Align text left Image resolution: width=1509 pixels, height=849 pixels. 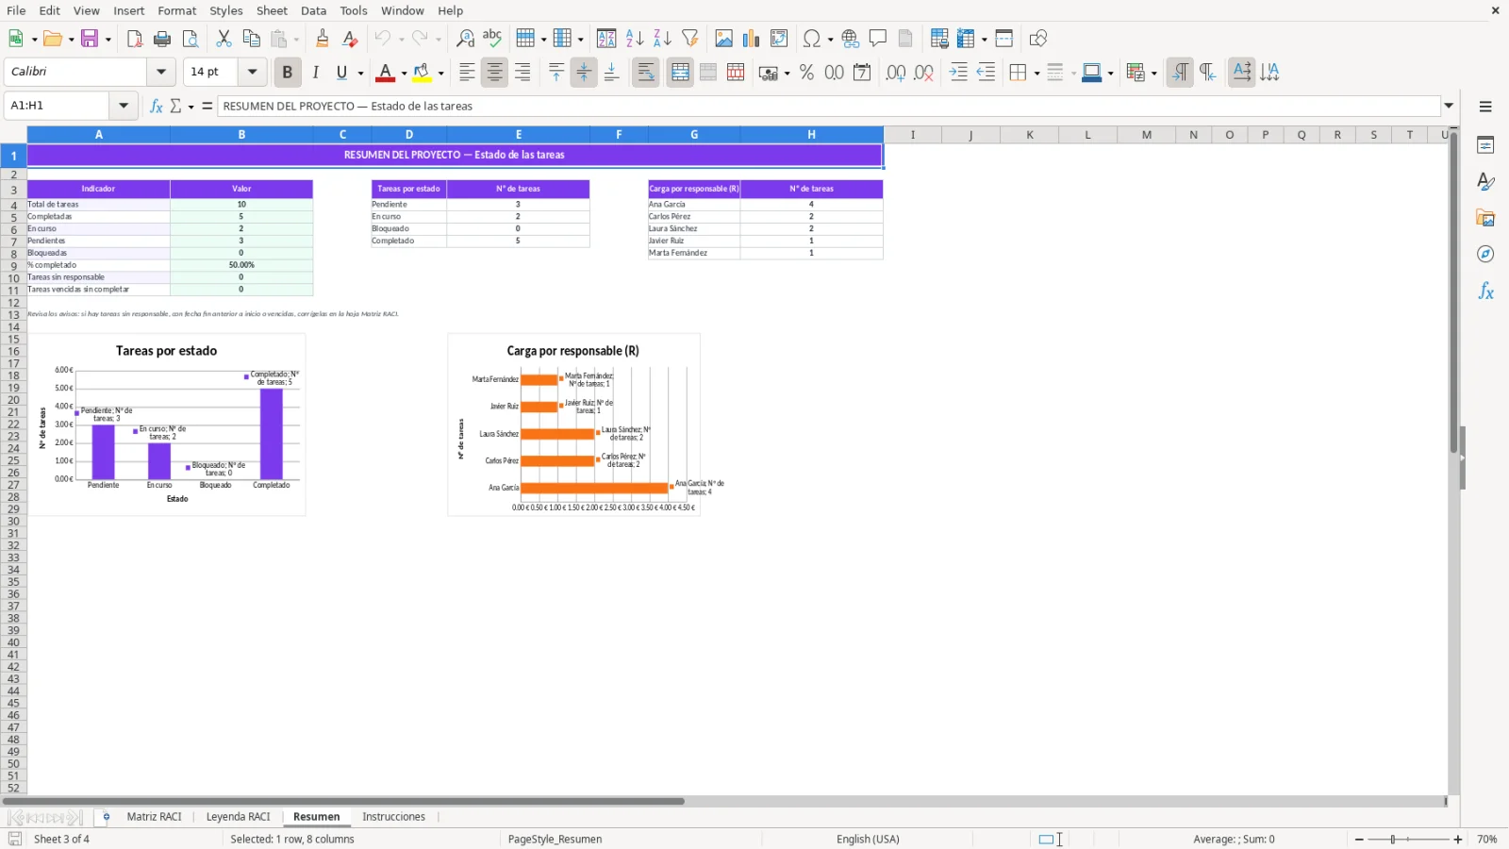point(467,73)
